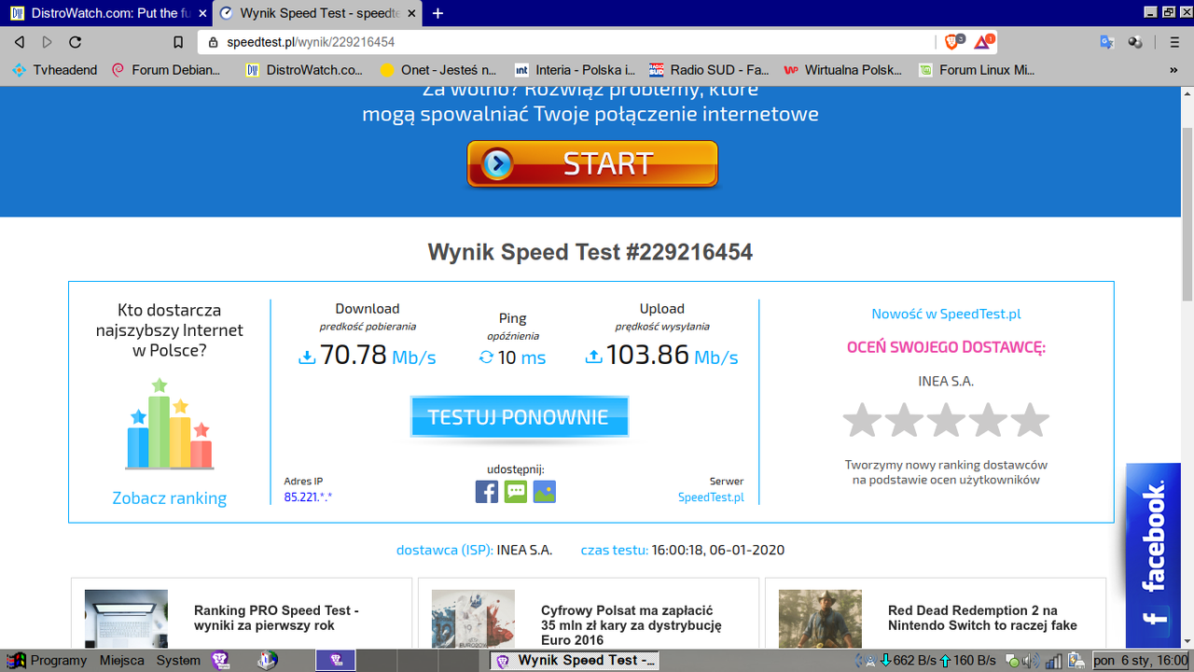Share result as image icon
1194x672 pixels.
[545, 491]
